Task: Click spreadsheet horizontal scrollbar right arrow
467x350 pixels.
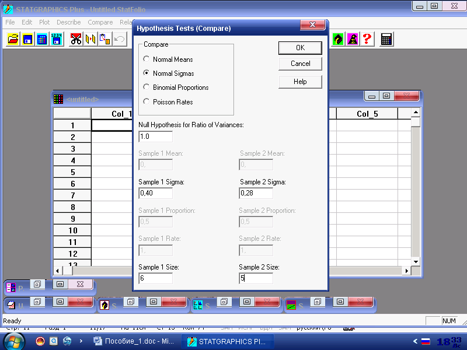Action: [x=406, y=271]
